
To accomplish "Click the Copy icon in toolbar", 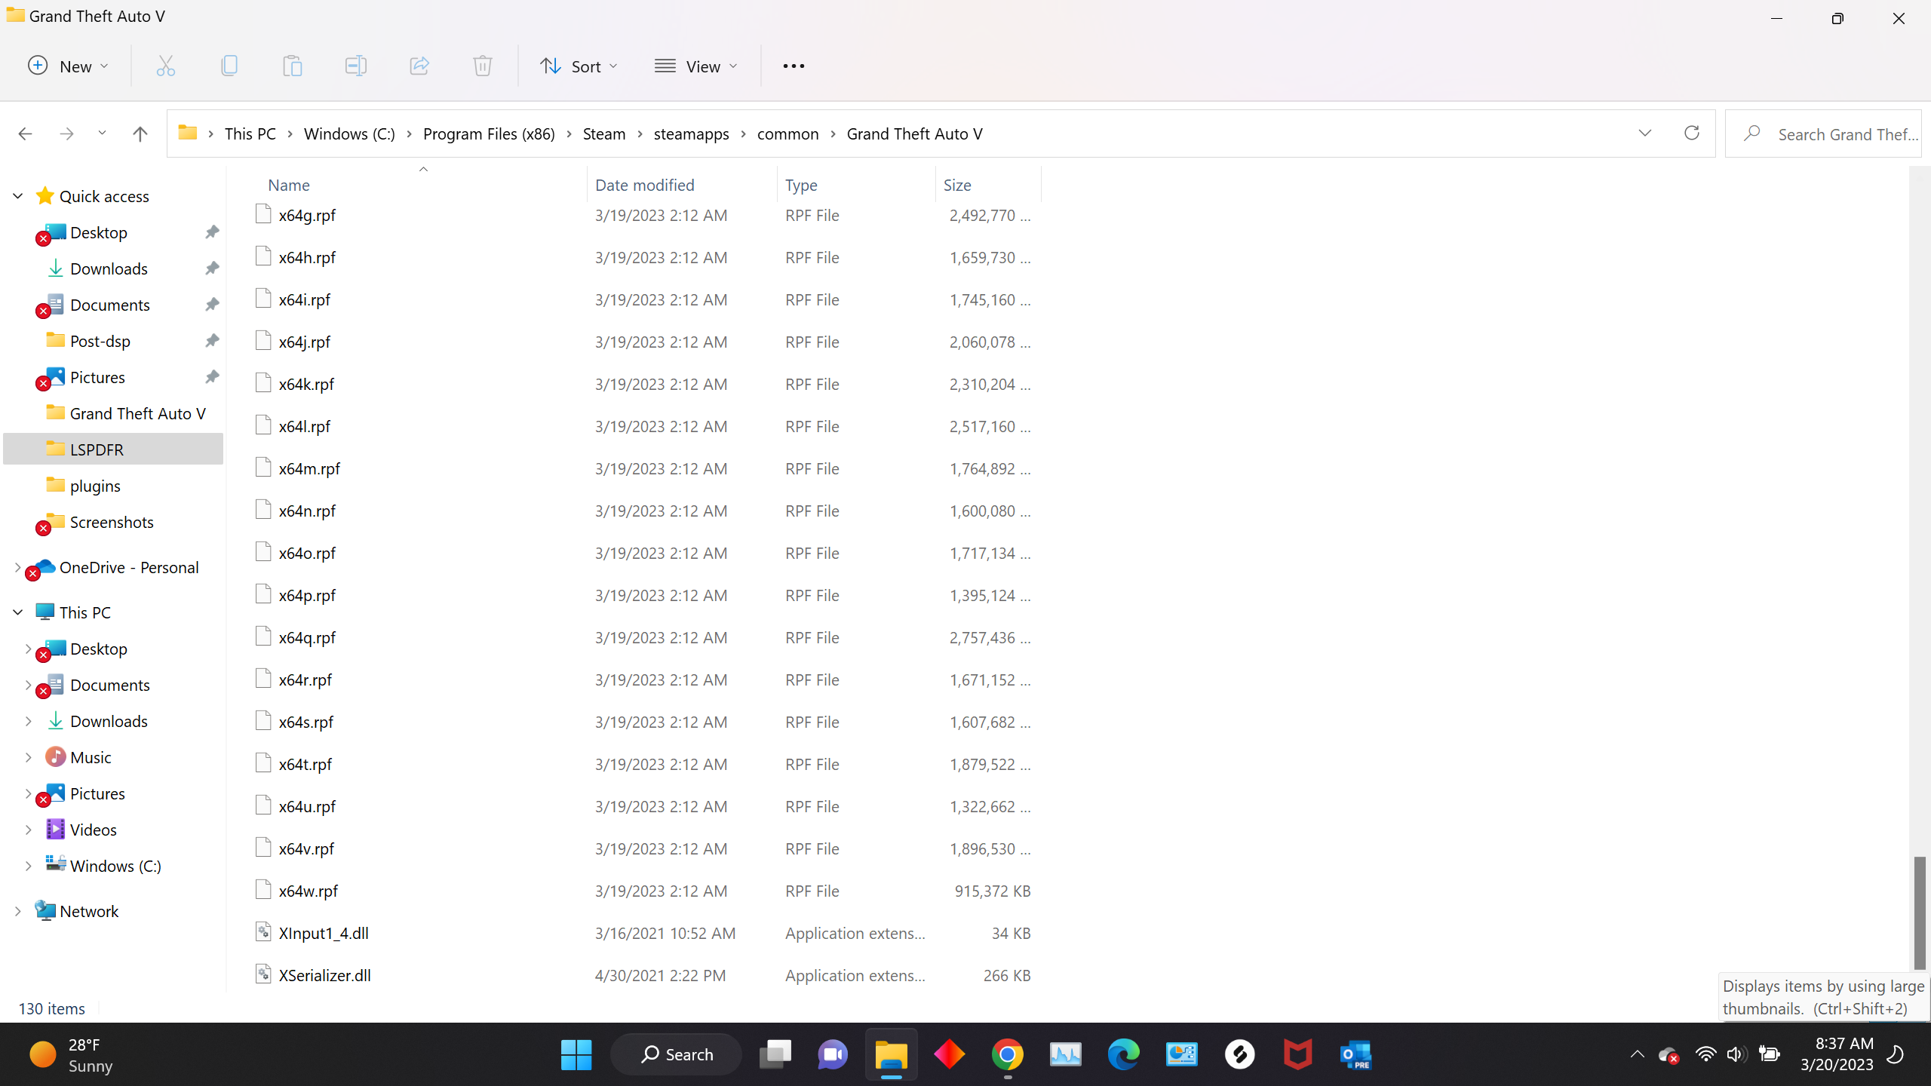I will (229, 66).
